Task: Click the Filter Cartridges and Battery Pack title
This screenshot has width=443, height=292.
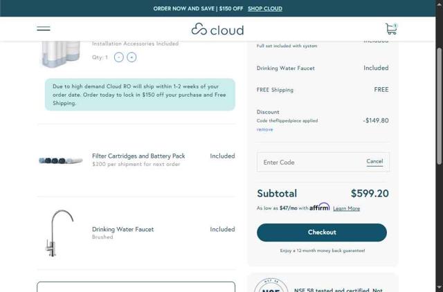Action: pos(138,156)
